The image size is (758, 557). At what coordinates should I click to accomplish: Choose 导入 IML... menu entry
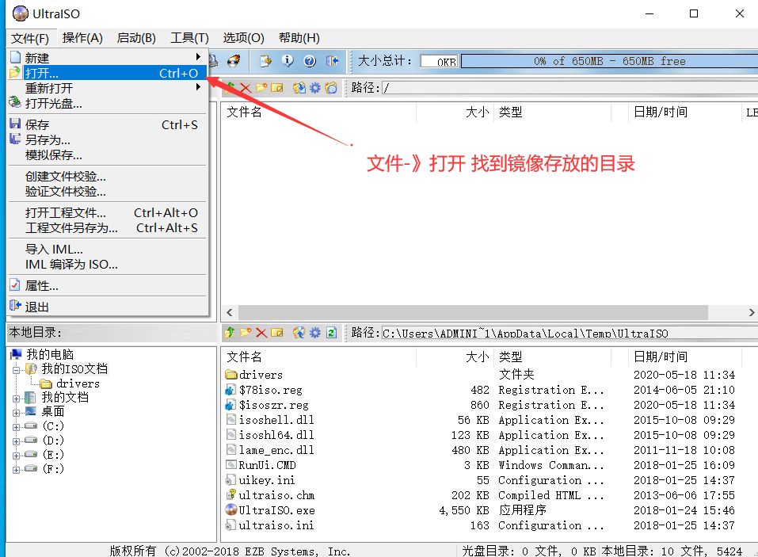pyautogui.click(x=107, y=249)
